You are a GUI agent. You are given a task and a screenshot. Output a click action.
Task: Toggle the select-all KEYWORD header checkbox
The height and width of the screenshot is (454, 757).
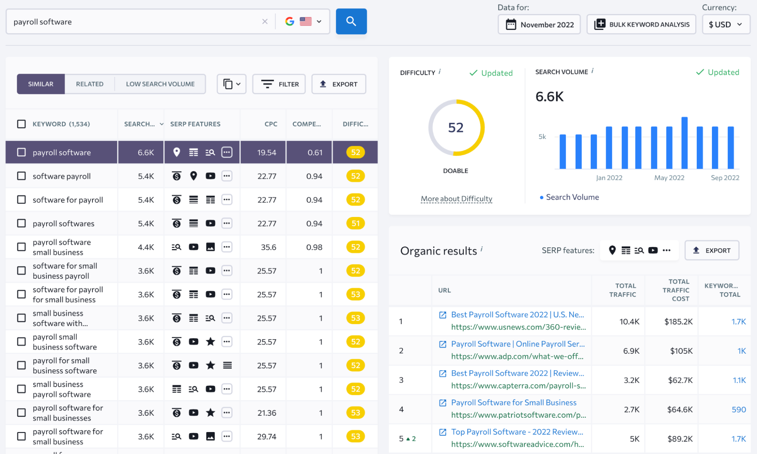point(22,124)
